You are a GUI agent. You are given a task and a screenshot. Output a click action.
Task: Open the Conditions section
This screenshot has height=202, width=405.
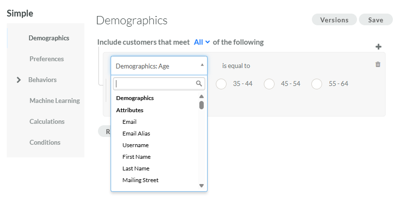tap(45, 142)
